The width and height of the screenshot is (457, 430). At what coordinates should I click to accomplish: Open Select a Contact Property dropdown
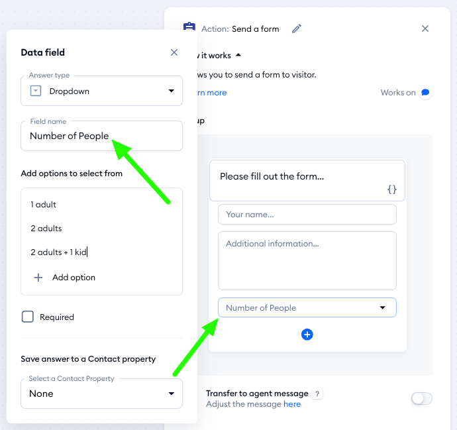101,394
